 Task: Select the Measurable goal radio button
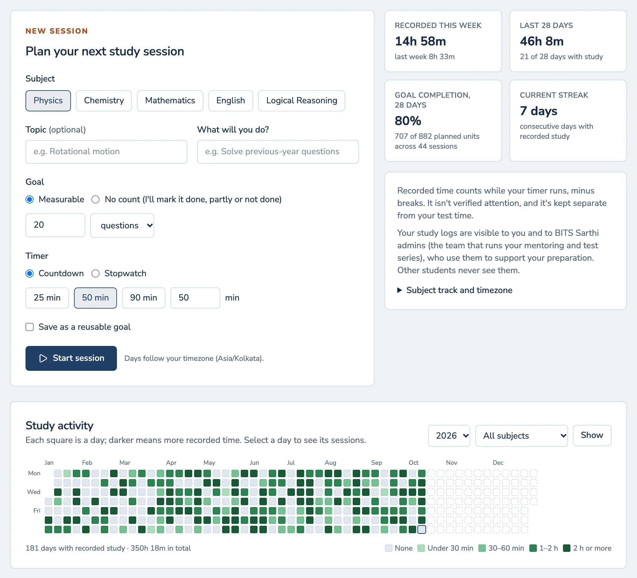click(30, 199)
